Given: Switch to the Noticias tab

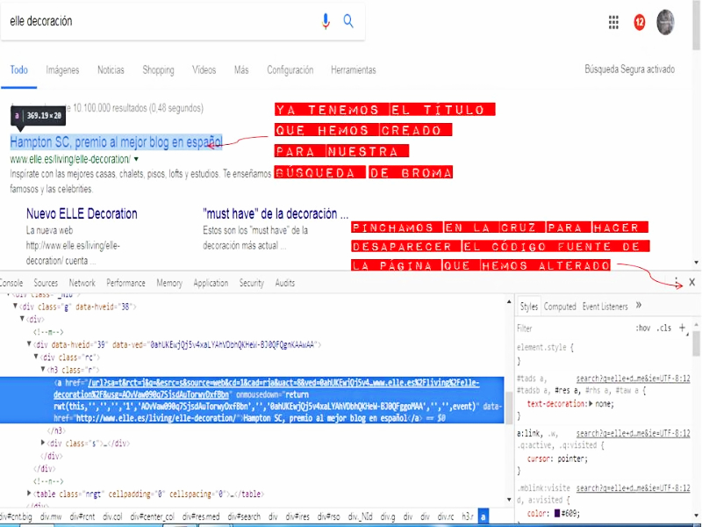Looking at the screenshot, I should [111, 70].
